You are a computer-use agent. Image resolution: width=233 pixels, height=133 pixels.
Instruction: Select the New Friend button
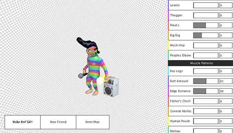click(x=58, y=122)
